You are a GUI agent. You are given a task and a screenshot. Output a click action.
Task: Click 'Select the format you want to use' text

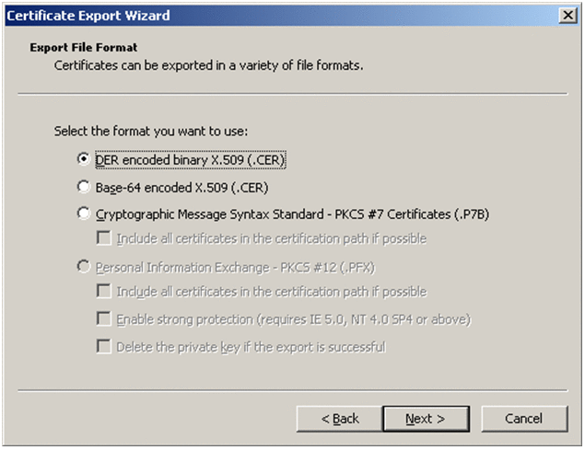[151, 132]
